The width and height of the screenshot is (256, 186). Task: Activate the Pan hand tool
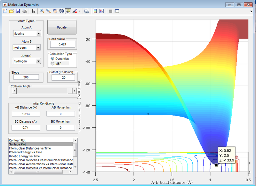[x=55, y=11]
